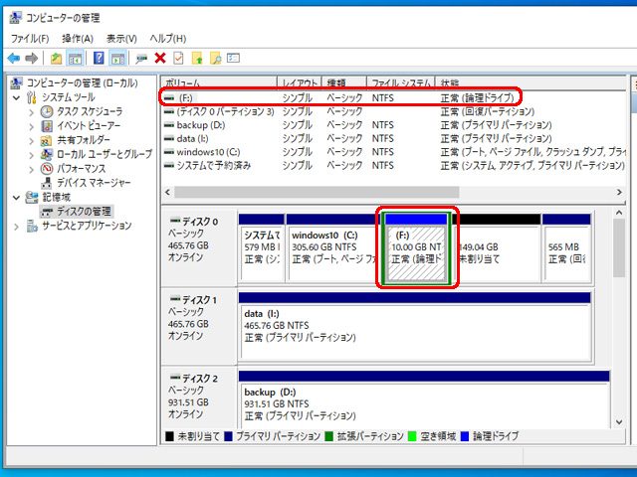Viewport: 637px width, 477px height.
Task: Click the Forward arrow toolbar icon
Action: pyautogui.click(x=32, y=59)
